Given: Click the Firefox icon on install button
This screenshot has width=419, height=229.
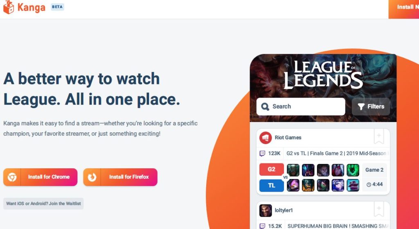Looking at the screenshot, I should tap(92, 177).
